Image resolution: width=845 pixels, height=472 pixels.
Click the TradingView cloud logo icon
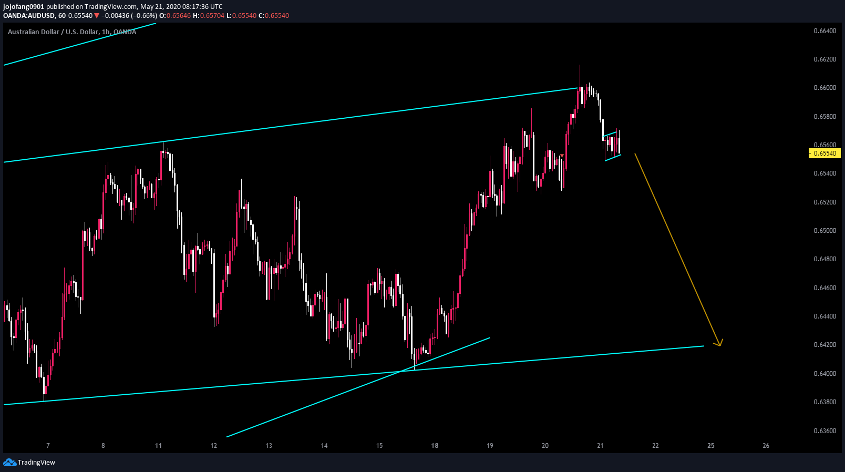pyautogui.click(x=9, y=463)
